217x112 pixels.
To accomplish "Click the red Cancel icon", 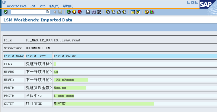I will click(x=80, y=12).
